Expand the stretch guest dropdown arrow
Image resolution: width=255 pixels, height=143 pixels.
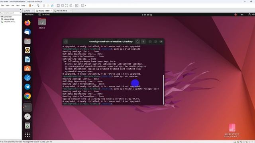86,6
